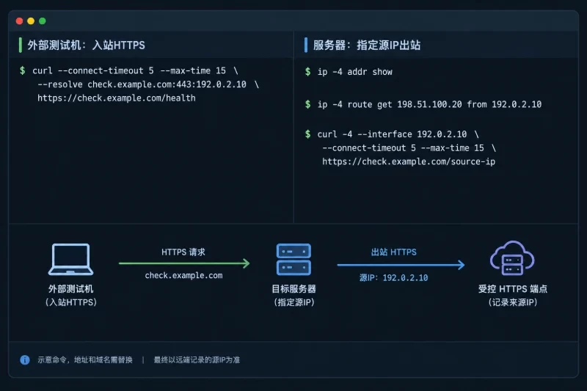The height and width of the screenshot is (391, 587).
Task: Click the curl -4 --interface 192.0.2.10 line
Action: tap(398, 134)
